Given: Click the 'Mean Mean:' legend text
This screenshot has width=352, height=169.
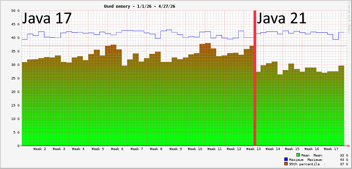Looking at the screenshot, I should pyautogui.click(x=312, y=155).
